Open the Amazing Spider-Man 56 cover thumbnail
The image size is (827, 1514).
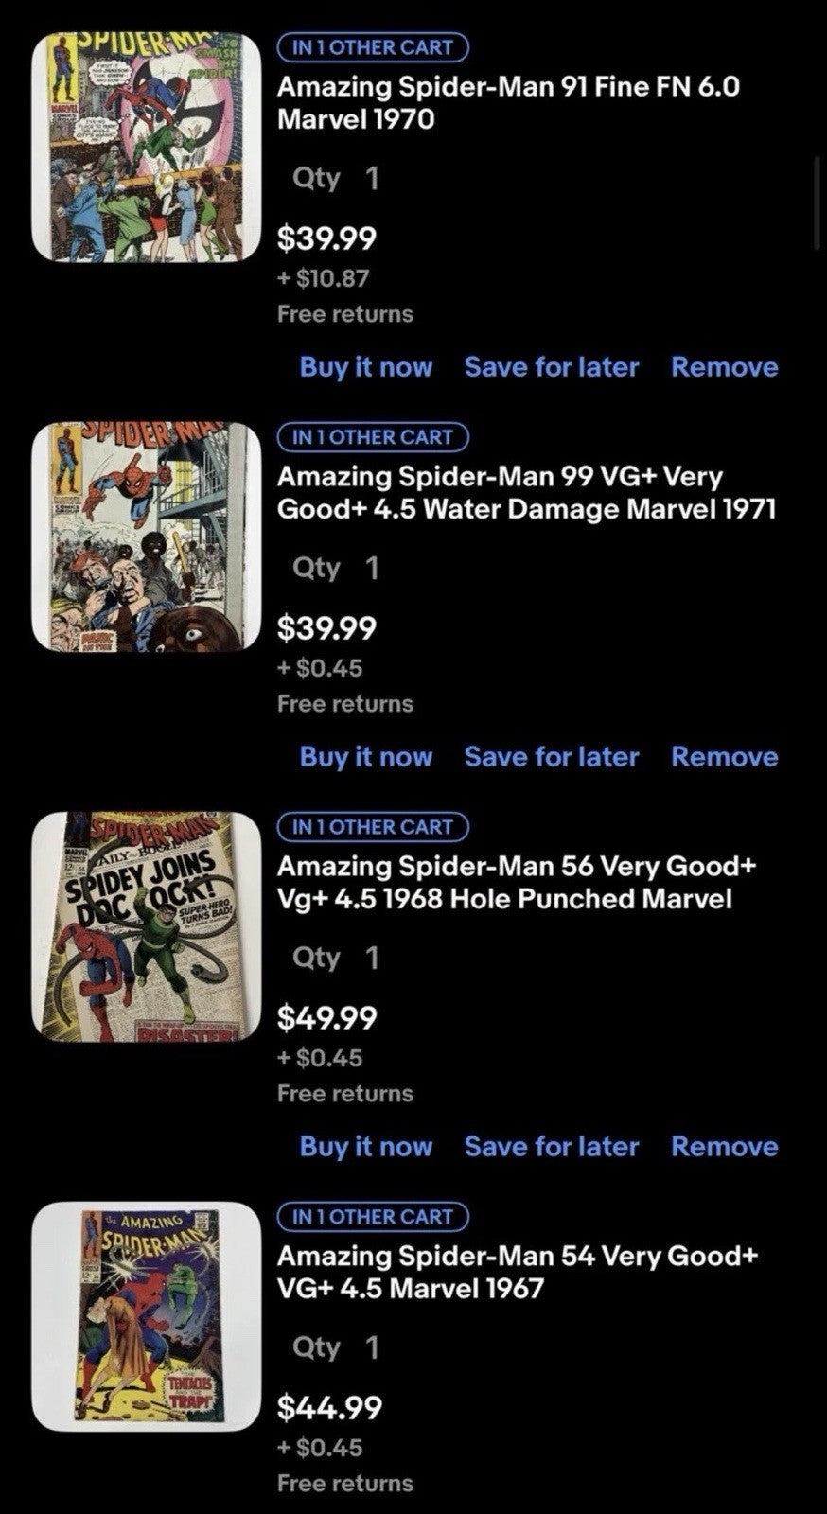(147, 926)
